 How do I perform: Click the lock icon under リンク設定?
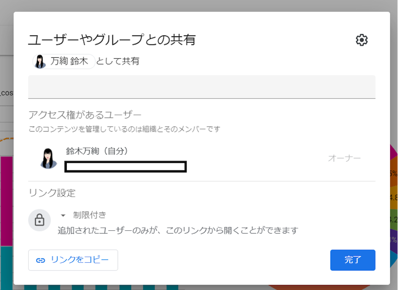39,220
